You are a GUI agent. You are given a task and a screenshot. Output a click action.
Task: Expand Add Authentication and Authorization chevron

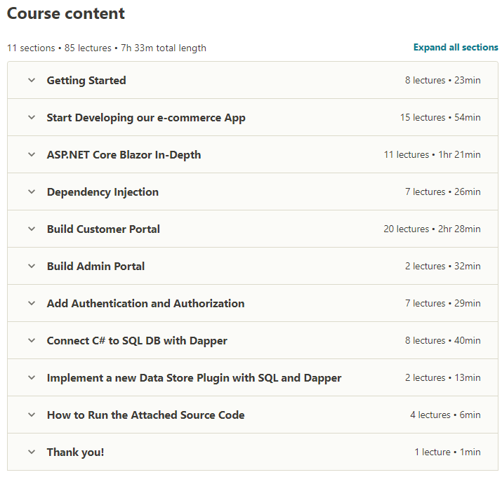click(x=32, y=303)
